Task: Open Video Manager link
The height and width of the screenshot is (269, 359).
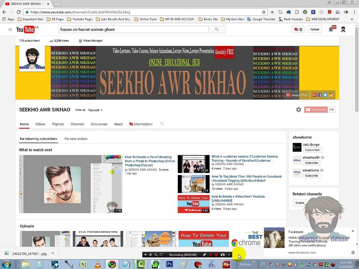Action: click(91, 41)
